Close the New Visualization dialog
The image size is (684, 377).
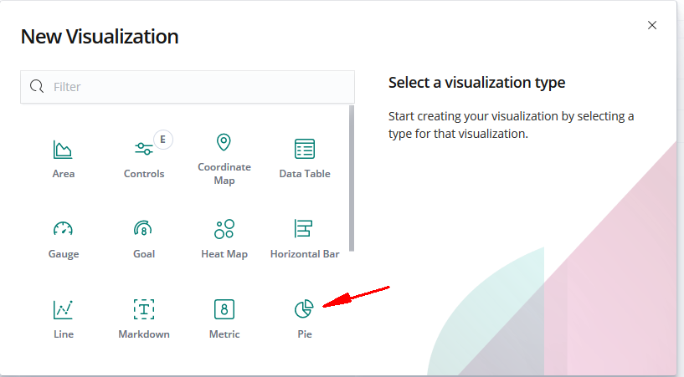[652, 25]
